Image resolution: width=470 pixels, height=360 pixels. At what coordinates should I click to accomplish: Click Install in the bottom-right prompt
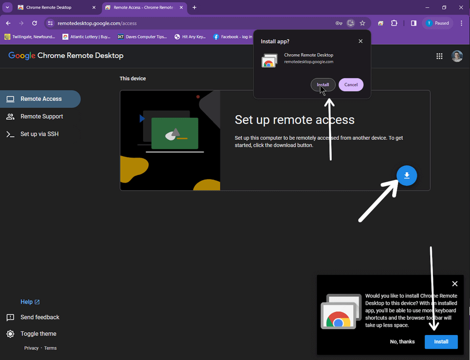pyautogui.click(x=441, y=342)
